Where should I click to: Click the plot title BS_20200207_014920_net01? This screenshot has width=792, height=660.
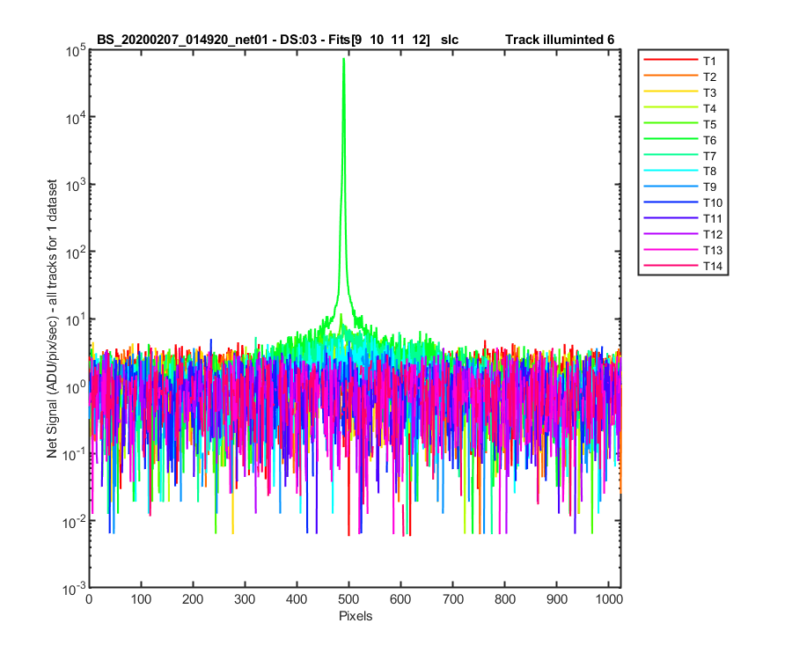[x=182, y=40]
